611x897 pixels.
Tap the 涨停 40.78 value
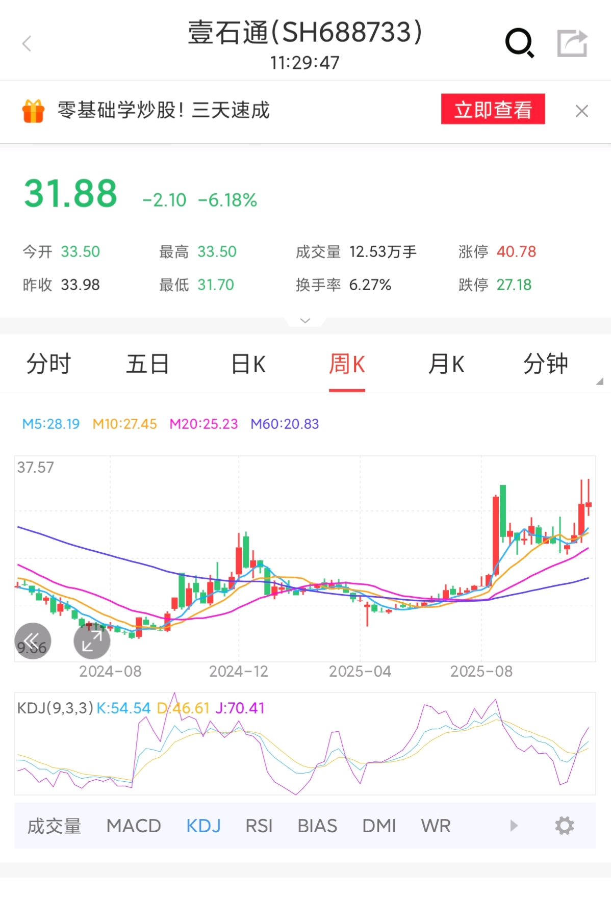pos(516,251)
